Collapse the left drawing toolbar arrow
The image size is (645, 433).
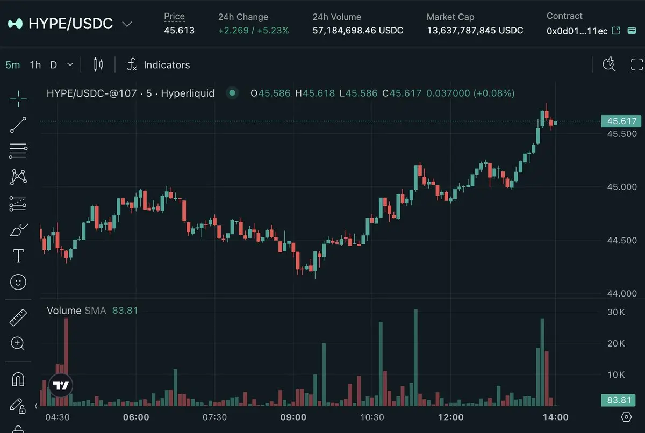(x=36, y=406)
